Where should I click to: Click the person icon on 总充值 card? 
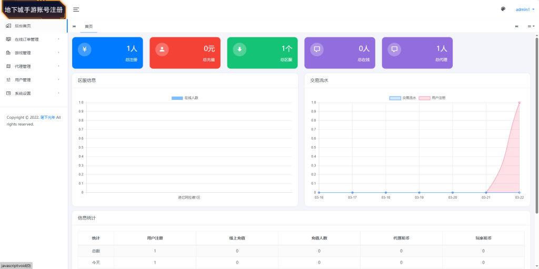[162, 49]
